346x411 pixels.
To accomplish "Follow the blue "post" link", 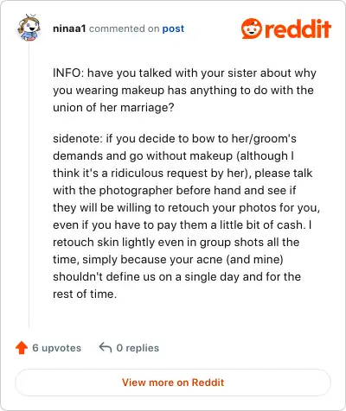I will coord(173,28).
